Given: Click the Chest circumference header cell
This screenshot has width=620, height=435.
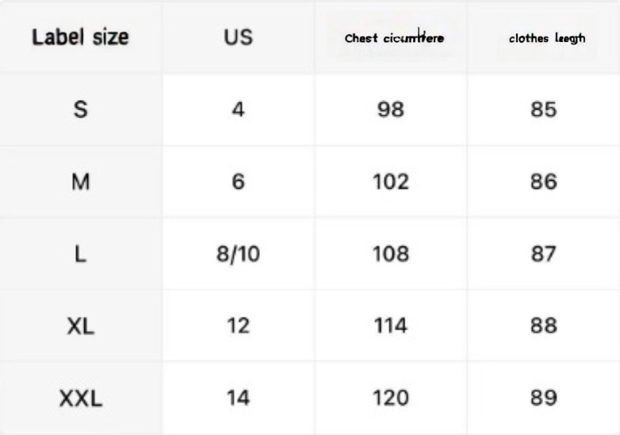Looking at the screenshot, I should coord(394,38).
